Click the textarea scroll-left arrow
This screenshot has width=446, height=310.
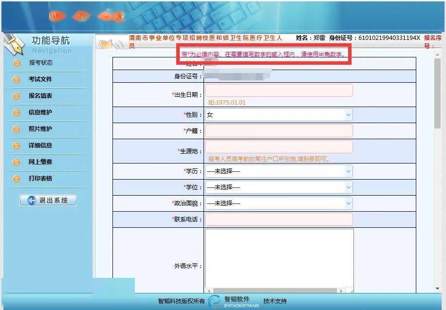point(209,291)
